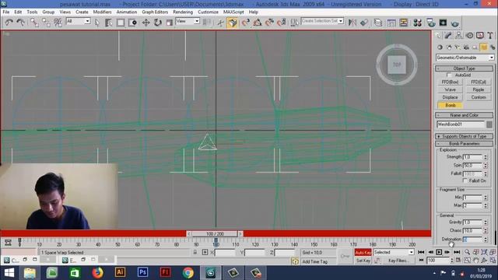
Task: Click the Strength spinner arrows
Action: 486,157
